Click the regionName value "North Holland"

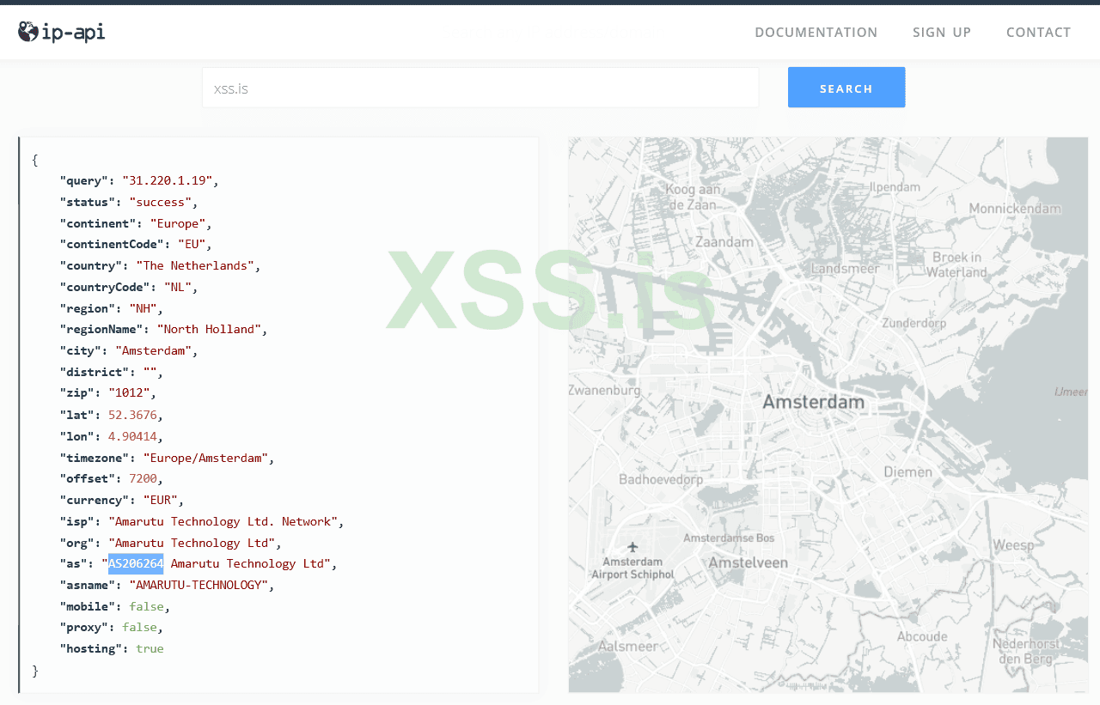coord(210,329)
